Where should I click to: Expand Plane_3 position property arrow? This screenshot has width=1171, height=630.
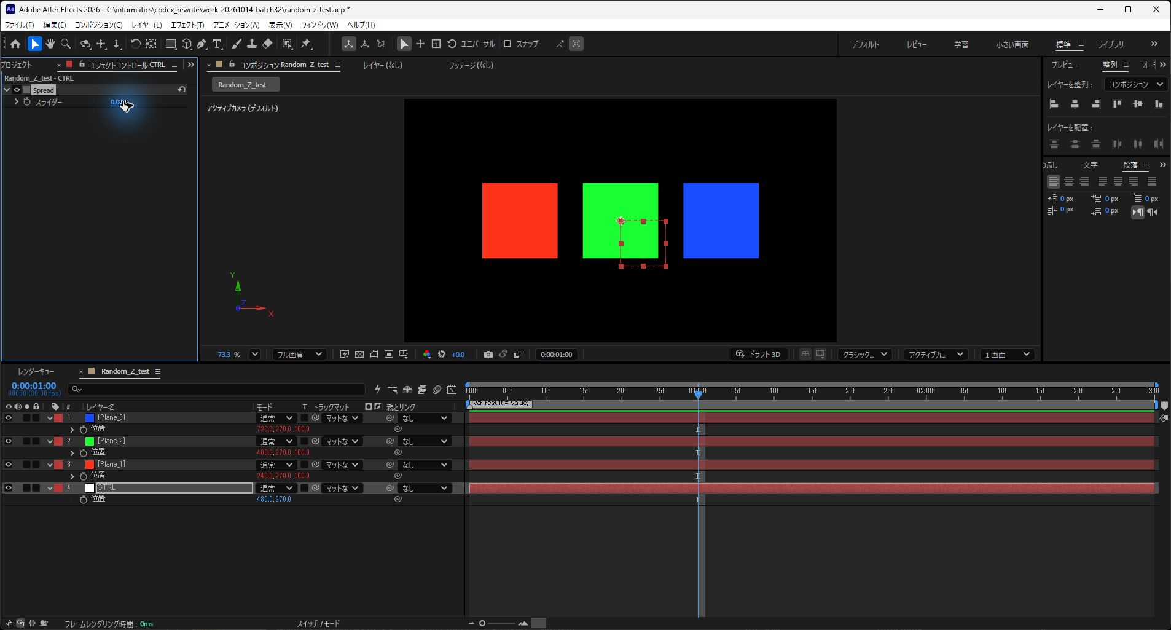(72, 430)
